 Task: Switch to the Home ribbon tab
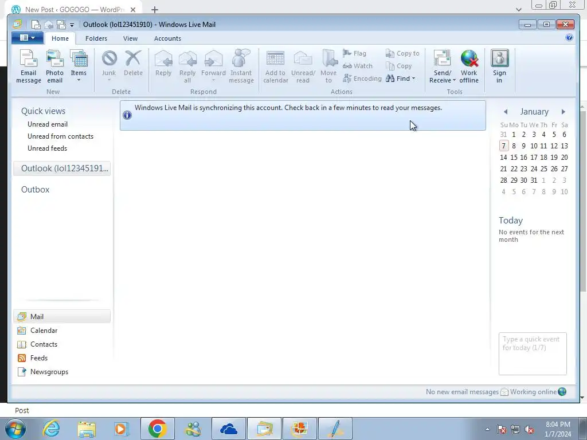pos(60,38)
